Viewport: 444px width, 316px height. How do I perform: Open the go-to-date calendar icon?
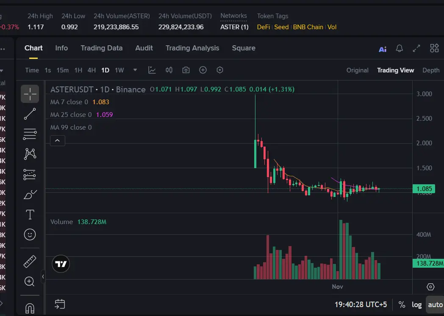(x=60, y=305)
